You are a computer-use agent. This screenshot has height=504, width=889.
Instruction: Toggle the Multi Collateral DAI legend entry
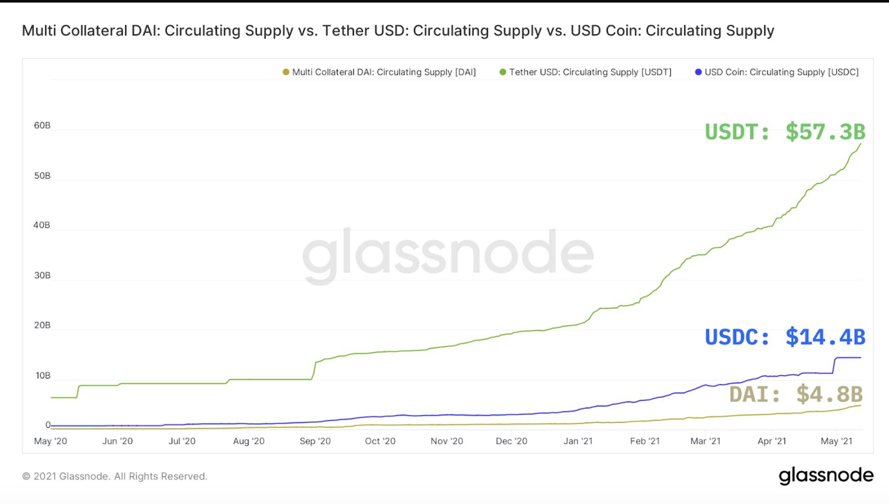[x=379, y=72]
